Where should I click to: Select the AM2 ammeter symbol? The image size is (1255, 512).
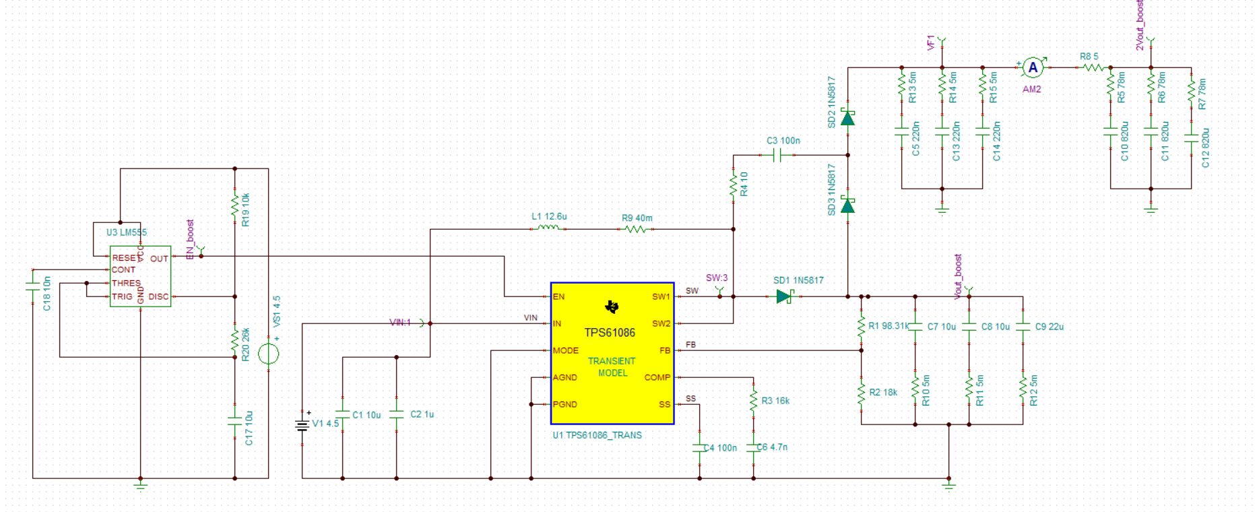click(1033, 67)
